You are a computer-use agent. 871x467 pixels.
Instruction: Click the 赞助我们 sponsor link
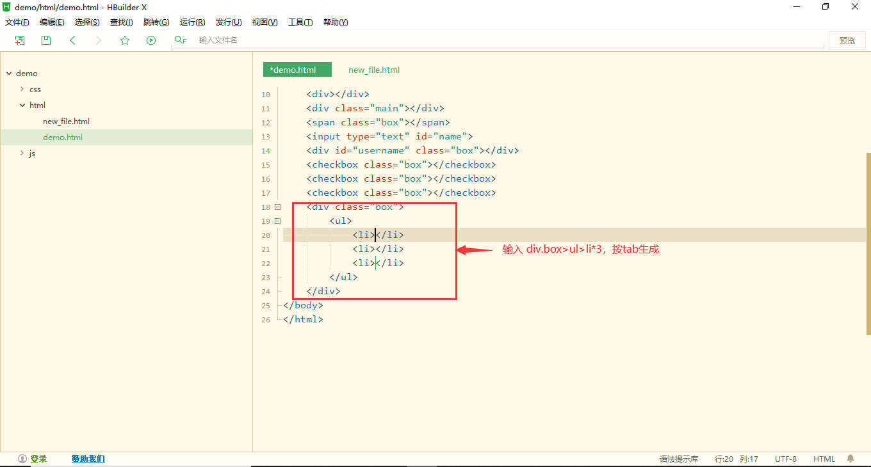[88, 459]
